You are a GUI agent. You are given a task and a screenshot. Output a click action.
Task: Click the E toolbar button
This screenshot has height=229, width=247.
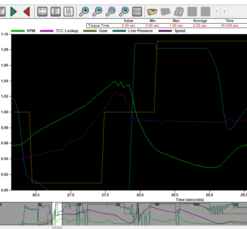tap(56, 12)
